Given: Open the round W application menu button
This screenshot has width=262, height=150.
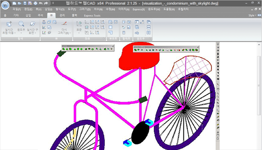Looking at the screenshot, I should point(5,5).
